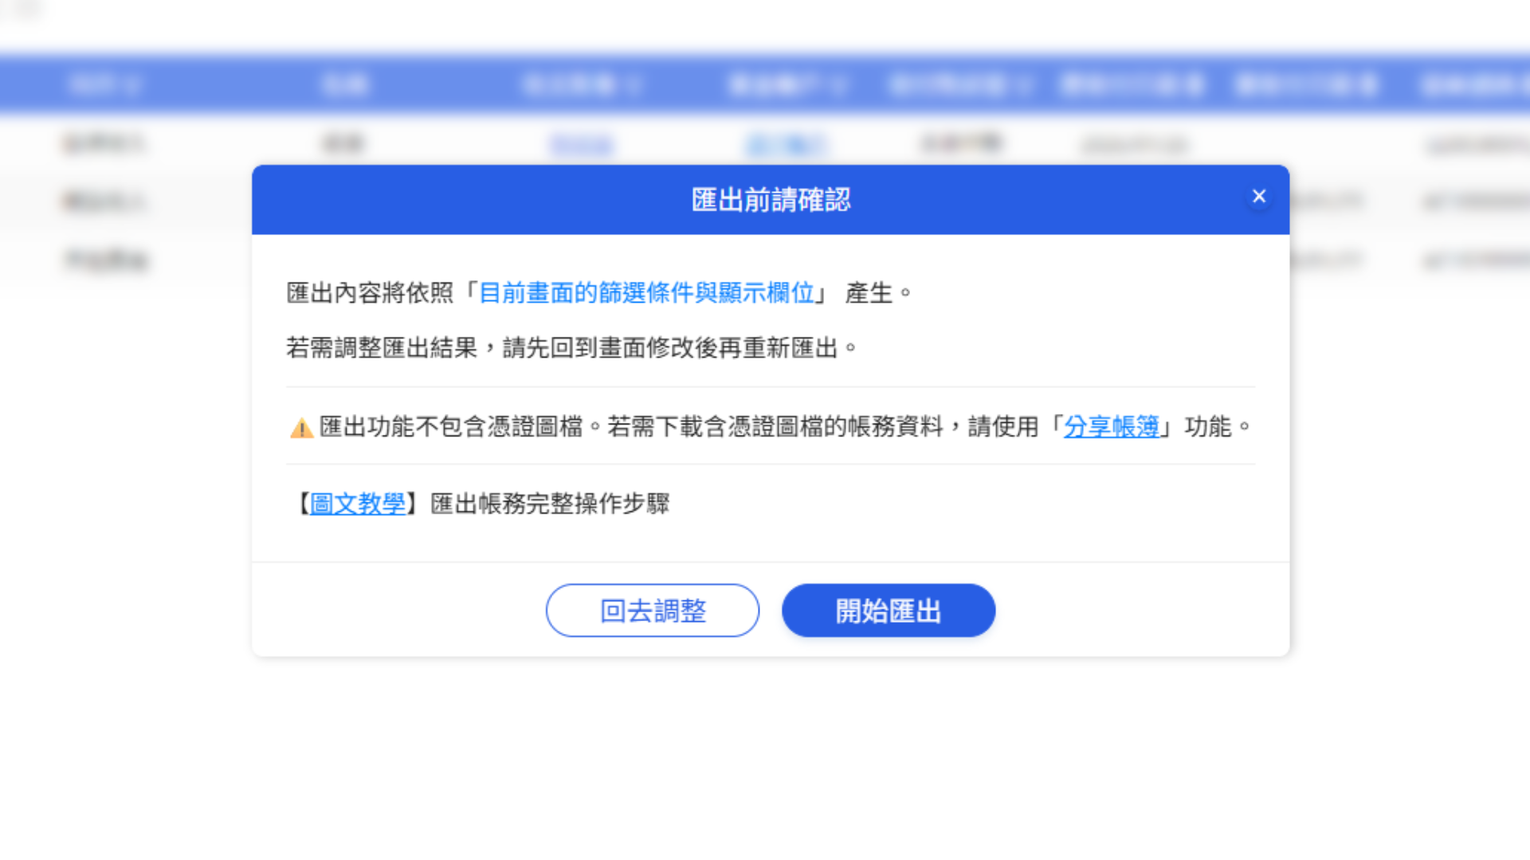
Task: Click blue text 目前畫面的篩選條件與顯示欄位
Action: click(x=645, y=293)
